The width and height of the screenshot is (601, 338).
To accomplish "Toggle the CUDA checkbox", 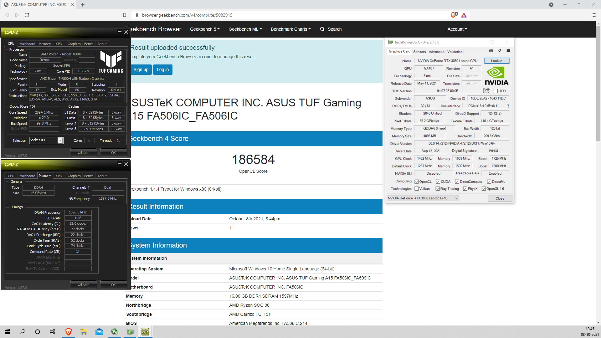I will point(438,182).
